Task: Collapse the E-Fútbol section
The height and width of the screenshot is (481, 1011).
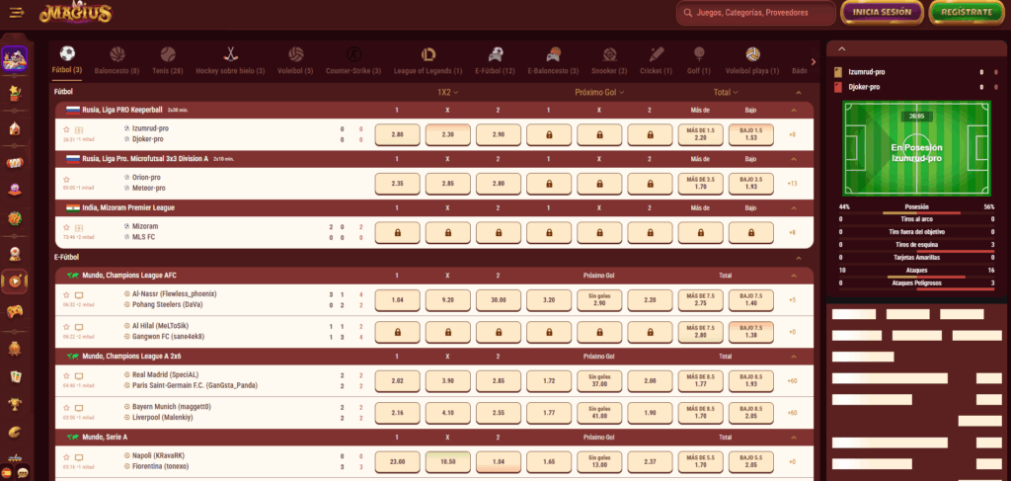Action: tap(795, 257)
